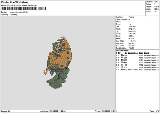The image size is (160, 113).
Task: Click thread code 1131
Action: (x=141, y=60)
